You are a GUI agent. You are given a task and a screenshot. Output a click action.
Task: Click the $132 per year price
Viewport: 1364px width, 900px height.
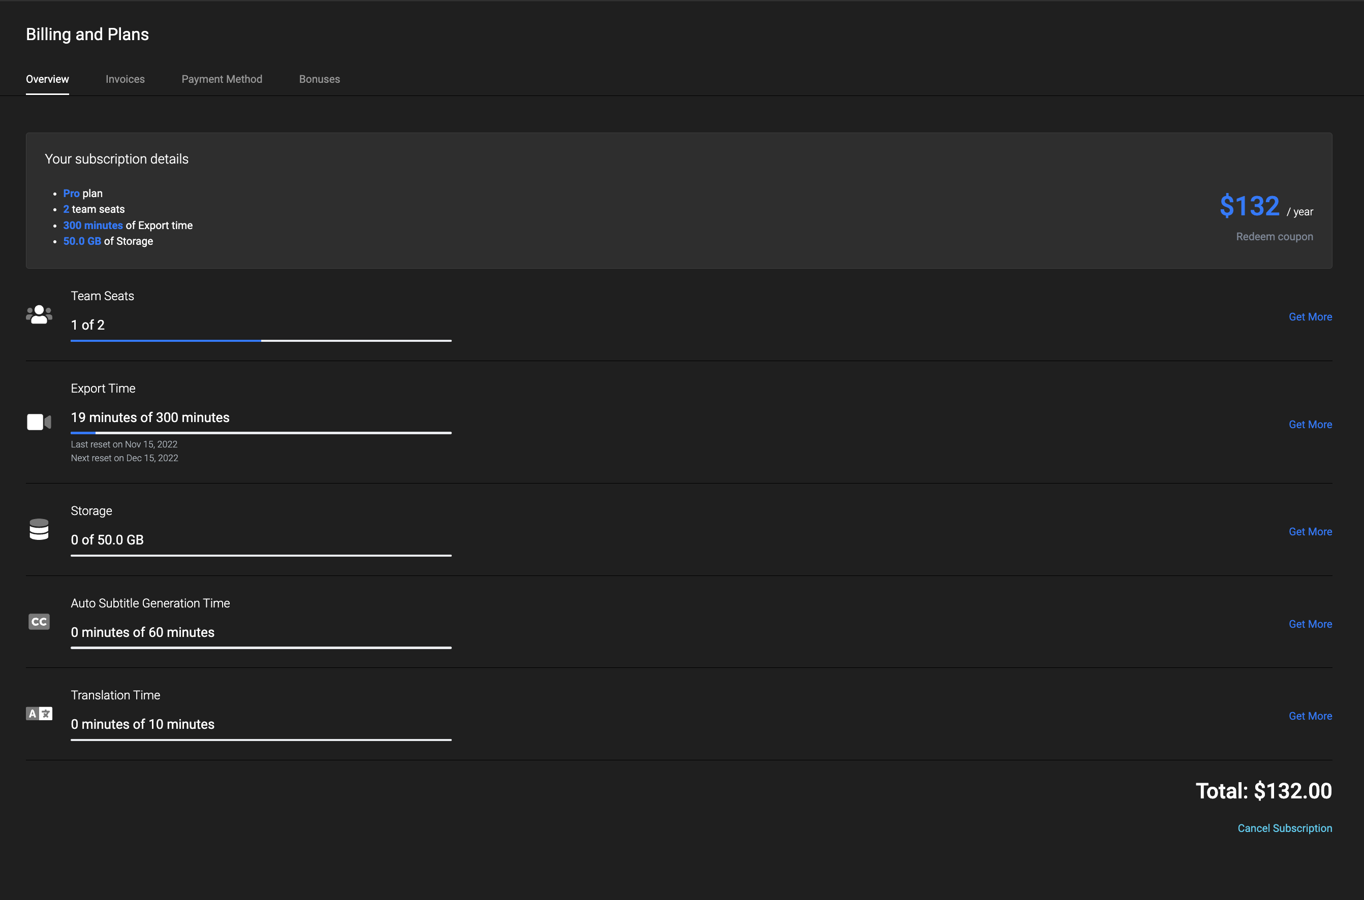point(1250,206)
